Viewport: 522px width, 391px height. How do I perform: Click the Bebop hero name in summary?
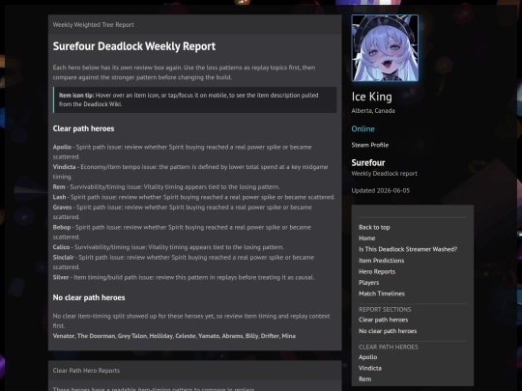pyautogui.click(x=62, y=228)
